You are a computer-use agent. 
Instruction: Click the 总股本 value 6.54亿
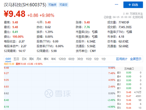(x=91, y=42)
